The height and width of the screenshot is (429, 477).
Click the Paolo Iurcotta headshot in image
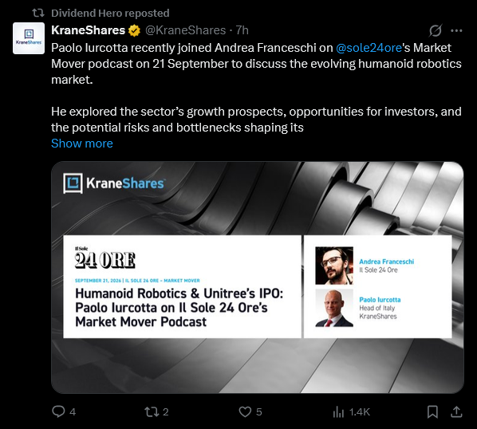pyautogui.click(x=334, y=308)
